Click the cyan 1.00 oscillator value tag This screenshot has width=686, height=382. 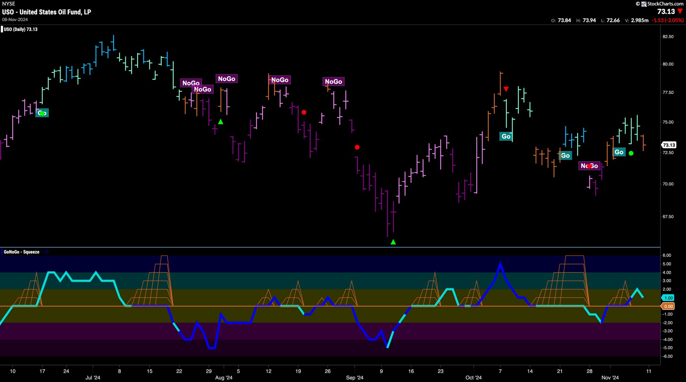668,298
